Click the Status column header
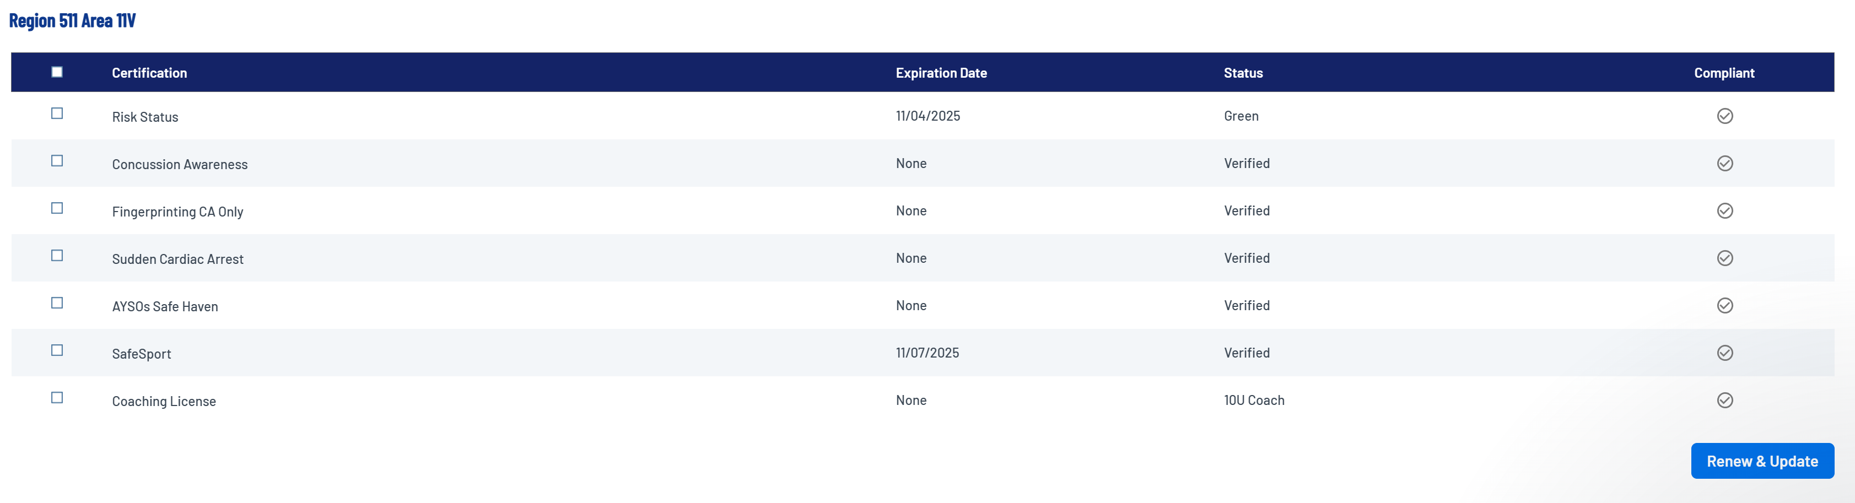 [1242, 73]
